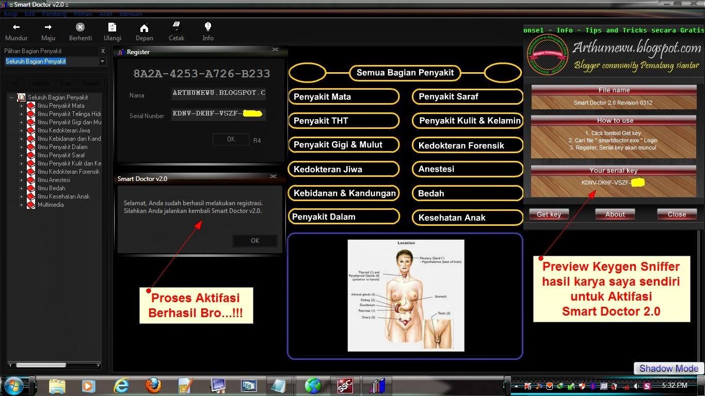Switch to SSC app in taskbar
The width and height of the screenshot is (705, 396).
click(x=345, y=386)
